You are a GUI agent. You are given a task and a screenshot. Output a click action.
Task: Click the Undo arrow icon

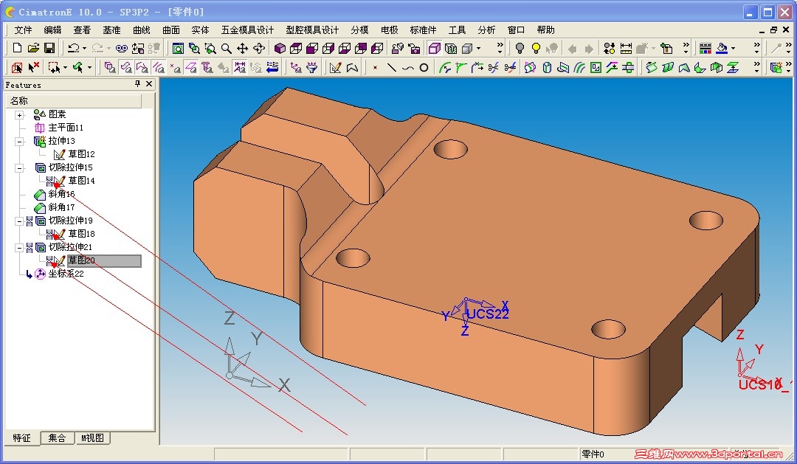(x=73, y=48)
